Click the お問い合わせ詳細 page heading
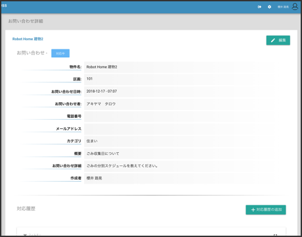302x237 pixels. point(26,21)
